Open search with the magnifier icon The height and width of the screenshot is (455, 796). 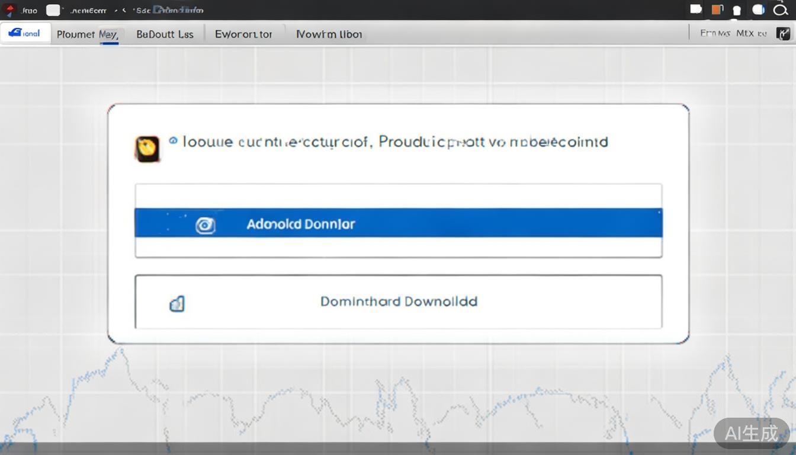781,9
